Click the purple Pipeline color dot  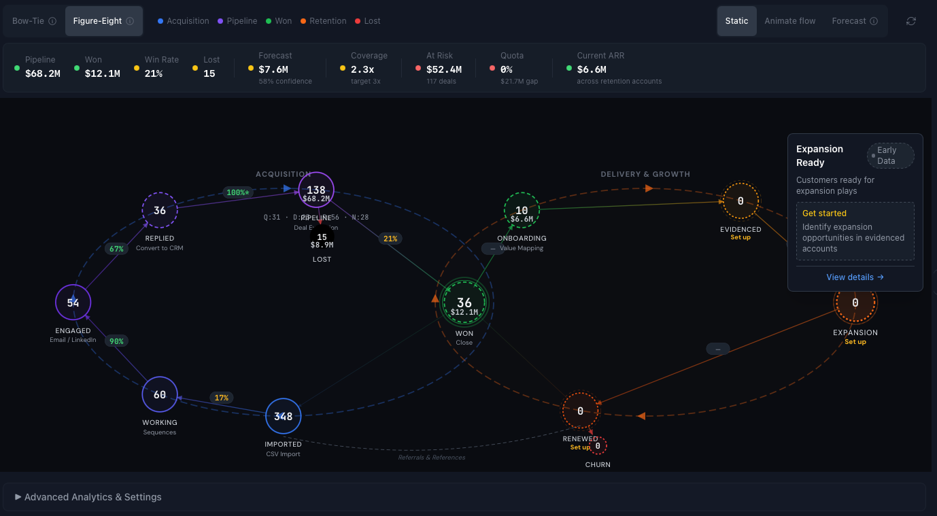coord(219,20)
